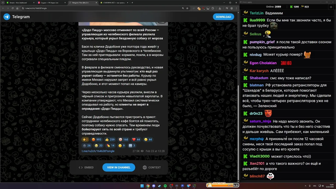Open the Chrome three-dot menu
The width and height of the screenshot is (336, 189).
pyautogui.click(x=237, y=8)
